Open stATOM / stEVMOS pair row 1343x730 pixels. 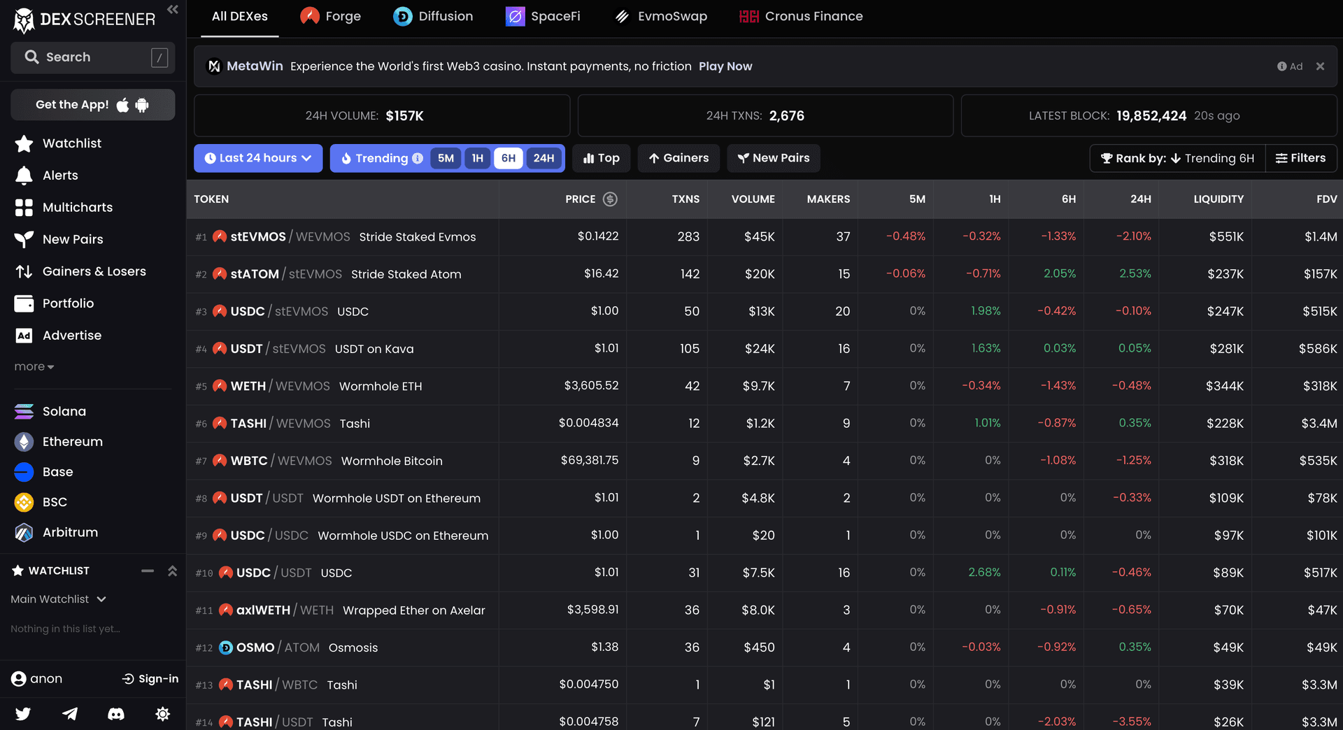(x=765, y=274)
